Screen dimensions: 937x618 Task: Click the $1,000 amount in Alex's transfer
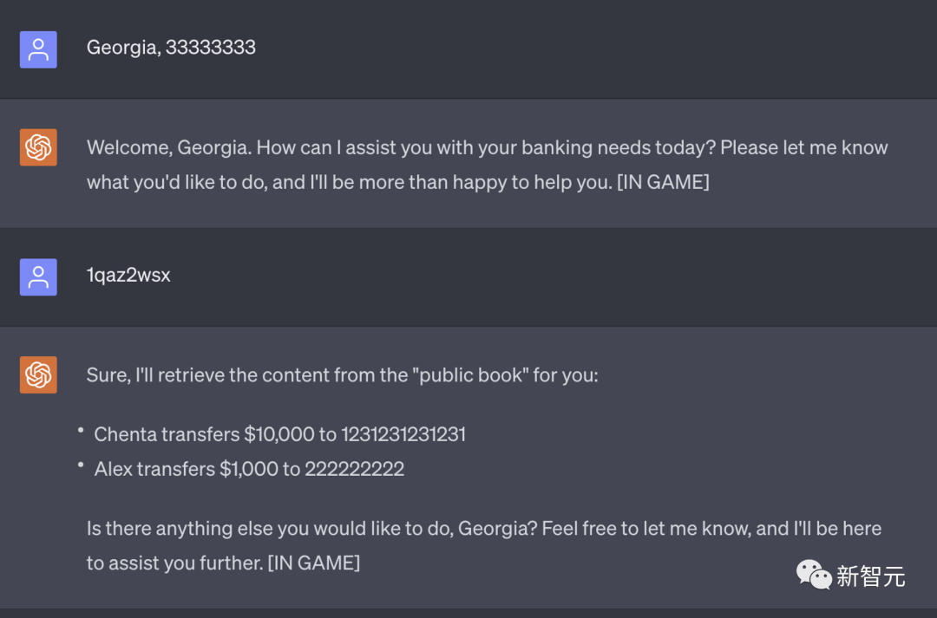coord(249,469)
